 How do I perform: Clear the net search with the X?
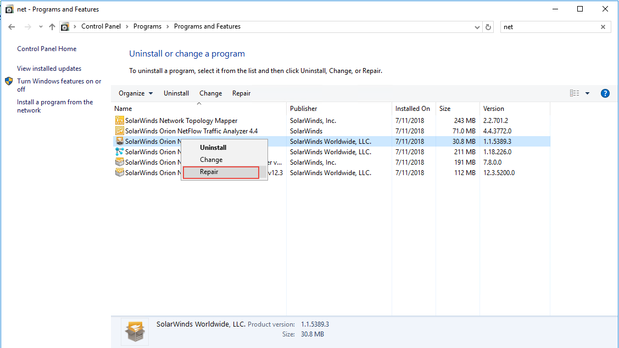[x=603, y=26]
